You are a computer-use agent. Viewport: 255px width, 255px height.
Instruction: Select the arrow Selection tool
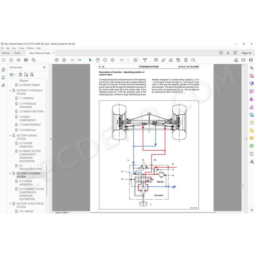click(90, 60)
